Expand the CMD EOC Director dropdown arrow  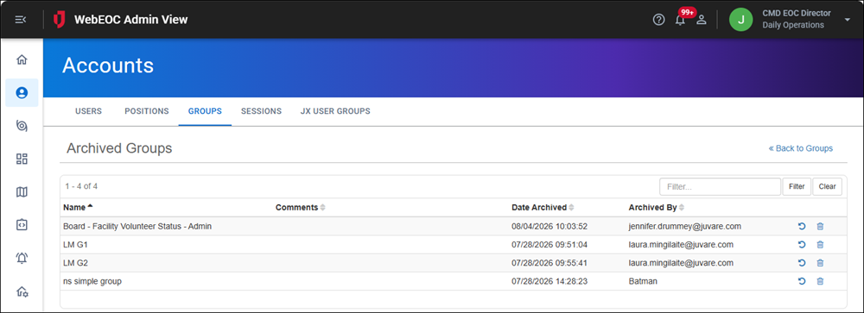coord(847,20)
